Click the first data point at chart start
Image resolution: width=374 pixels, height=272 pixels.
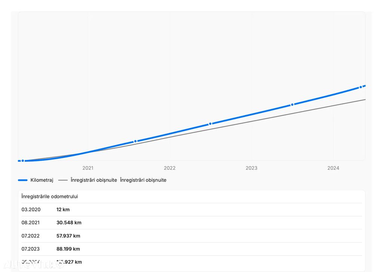(x=22, y=161)
